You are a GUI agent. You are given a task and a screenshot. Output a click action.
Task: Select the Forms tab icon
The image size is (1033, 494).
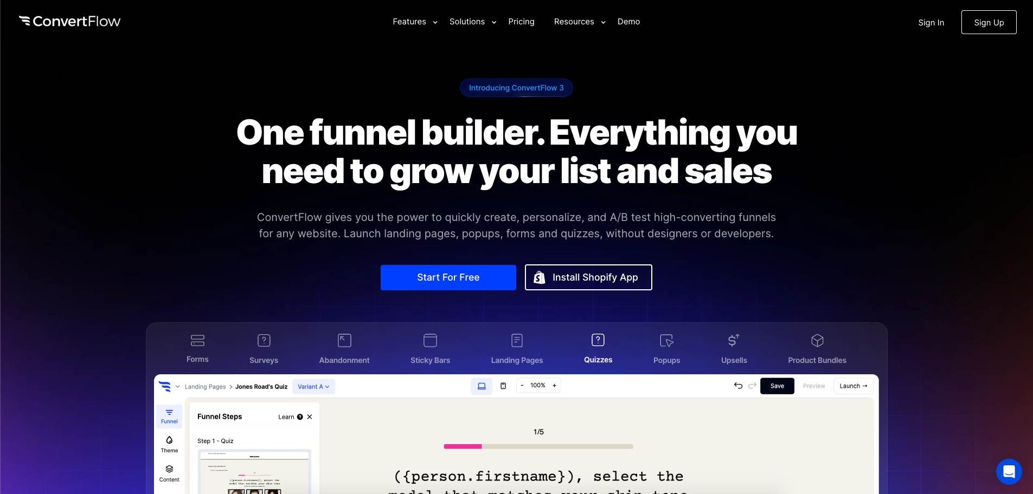[197, 340]
